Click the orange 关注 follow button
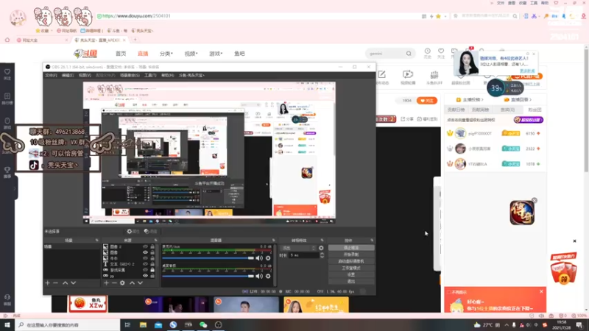The width and height of the screenshot is (589, 331). (x=427, y=101)
